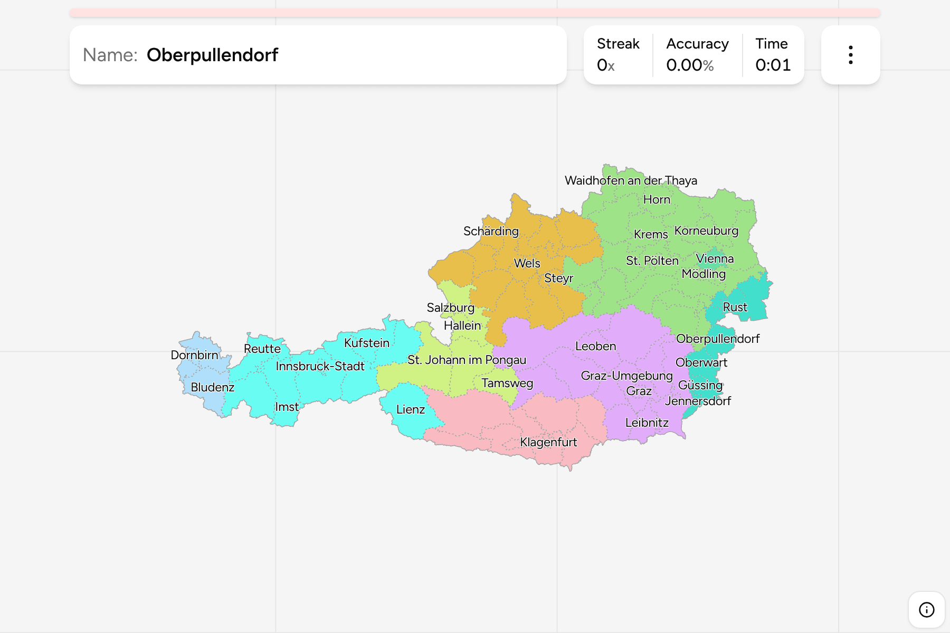Select the Korneuburg label
The width and height of the screenshot is (950, 633).
click(706, 231)
